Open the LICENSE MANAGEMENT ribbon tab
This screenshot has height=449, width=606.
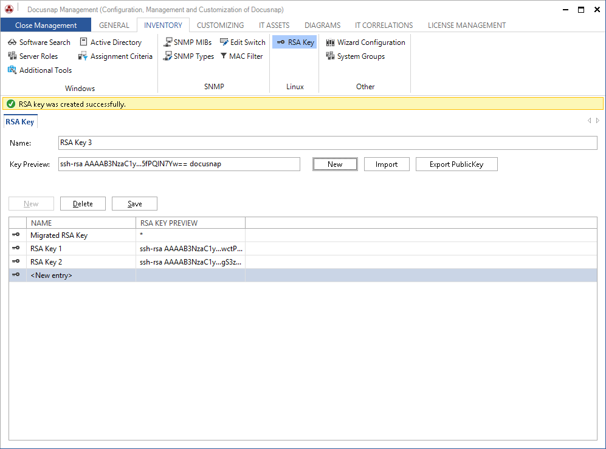tap(466, 25)
